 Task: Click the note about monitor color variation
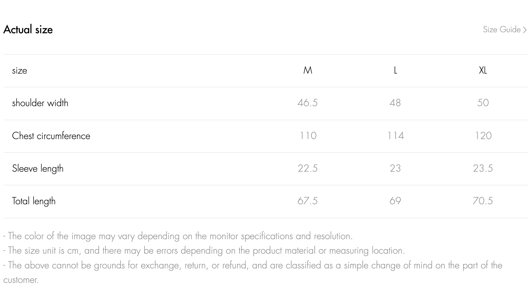178,236
